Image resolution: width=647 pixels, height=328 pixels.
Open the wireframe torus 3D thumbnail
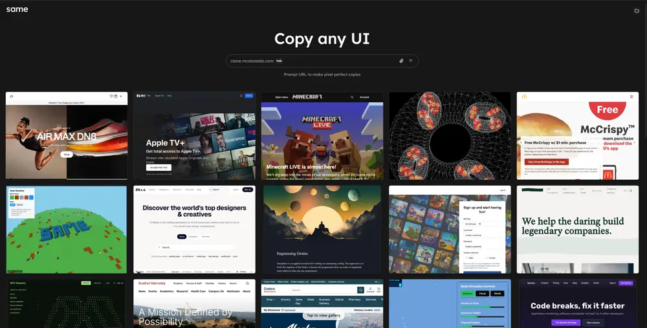pyautogui.click(x=450, y=135)
